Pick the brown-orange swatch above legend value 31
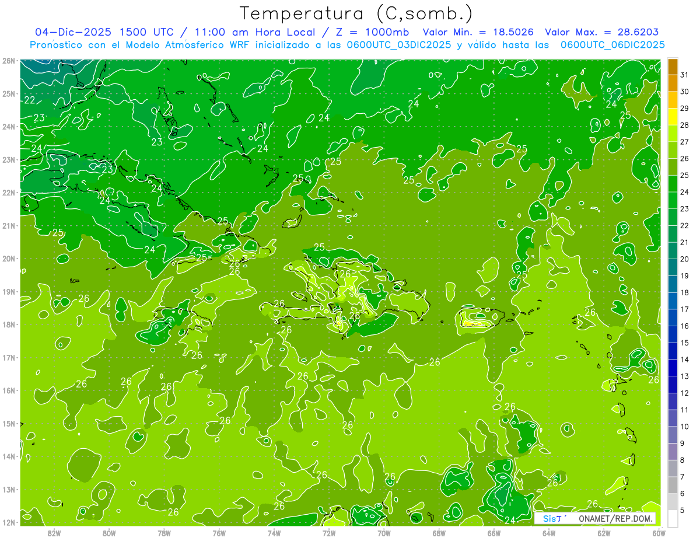700x541 pixels. (673, 67)
